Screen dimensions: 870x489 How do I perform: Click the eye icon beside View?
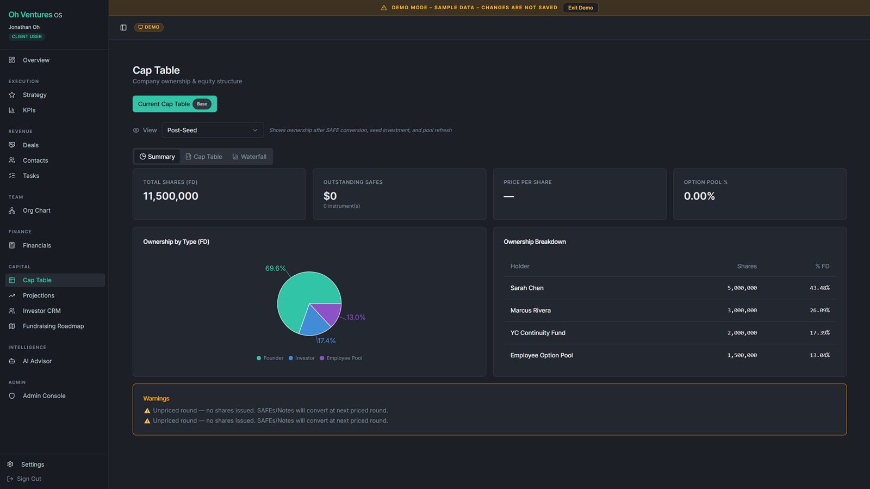pyautogui.click(x=136, y=130)
